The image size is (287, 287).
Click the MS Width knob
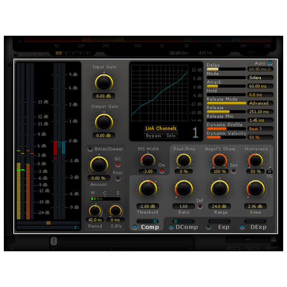coord(148,161)
